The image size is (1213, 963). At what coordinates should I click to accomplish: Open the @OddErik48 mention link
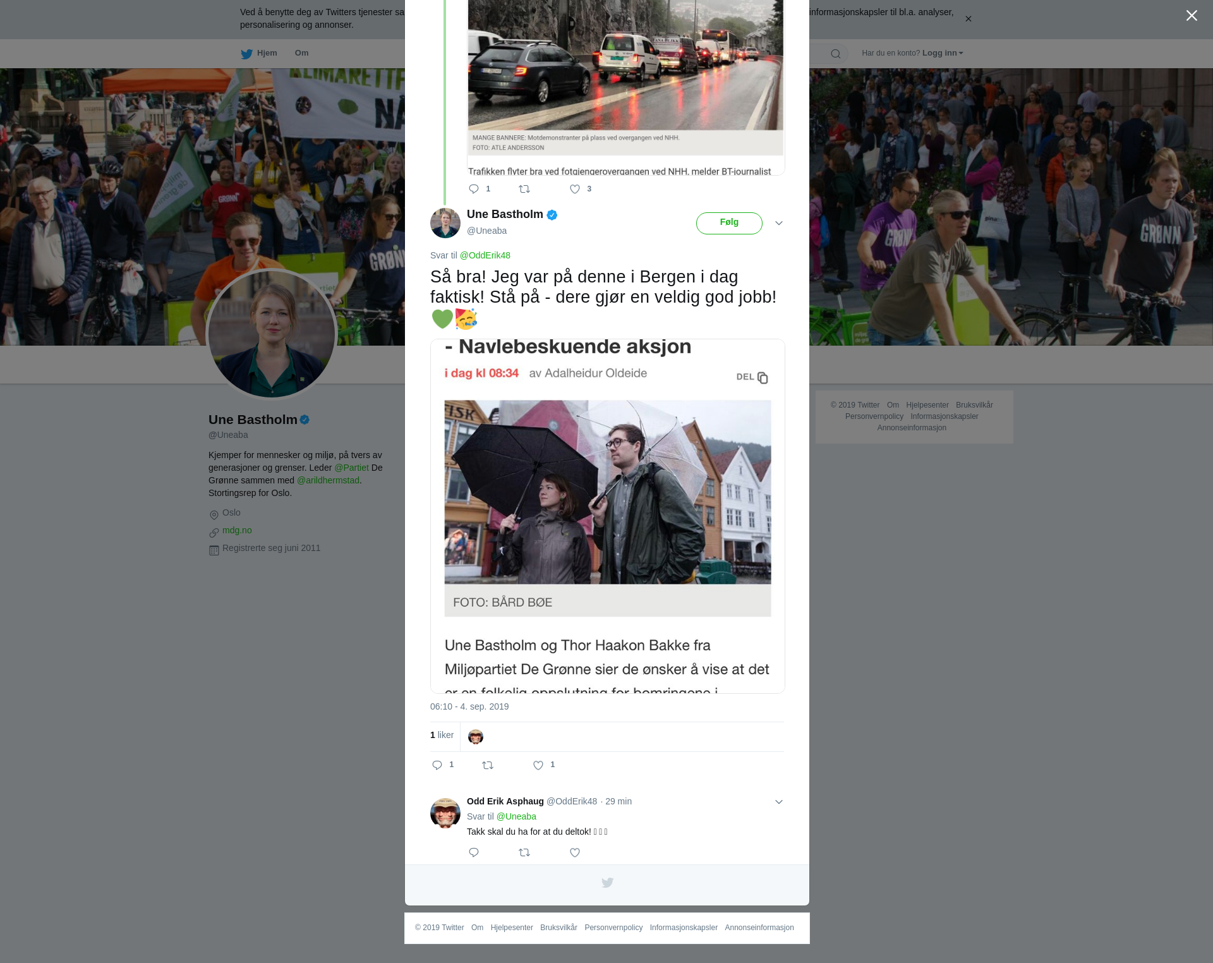[485, 255]
